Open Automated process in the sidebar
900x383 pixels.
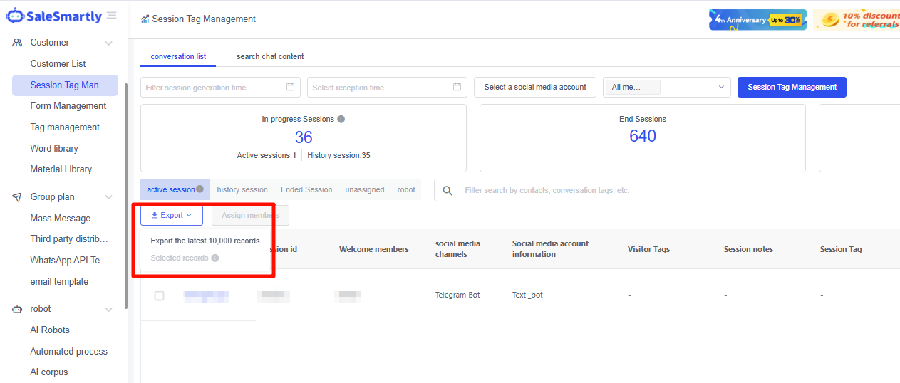tap(69, 351)
